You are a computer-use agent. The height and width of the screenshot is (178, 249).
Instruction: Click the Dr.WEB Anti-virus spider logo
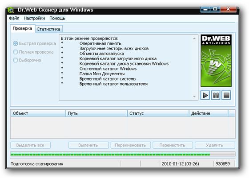click(216, 61)
